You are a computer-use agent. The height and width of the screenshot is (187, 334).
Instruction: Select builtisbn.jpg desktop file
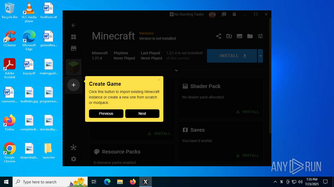click(29, 95)
